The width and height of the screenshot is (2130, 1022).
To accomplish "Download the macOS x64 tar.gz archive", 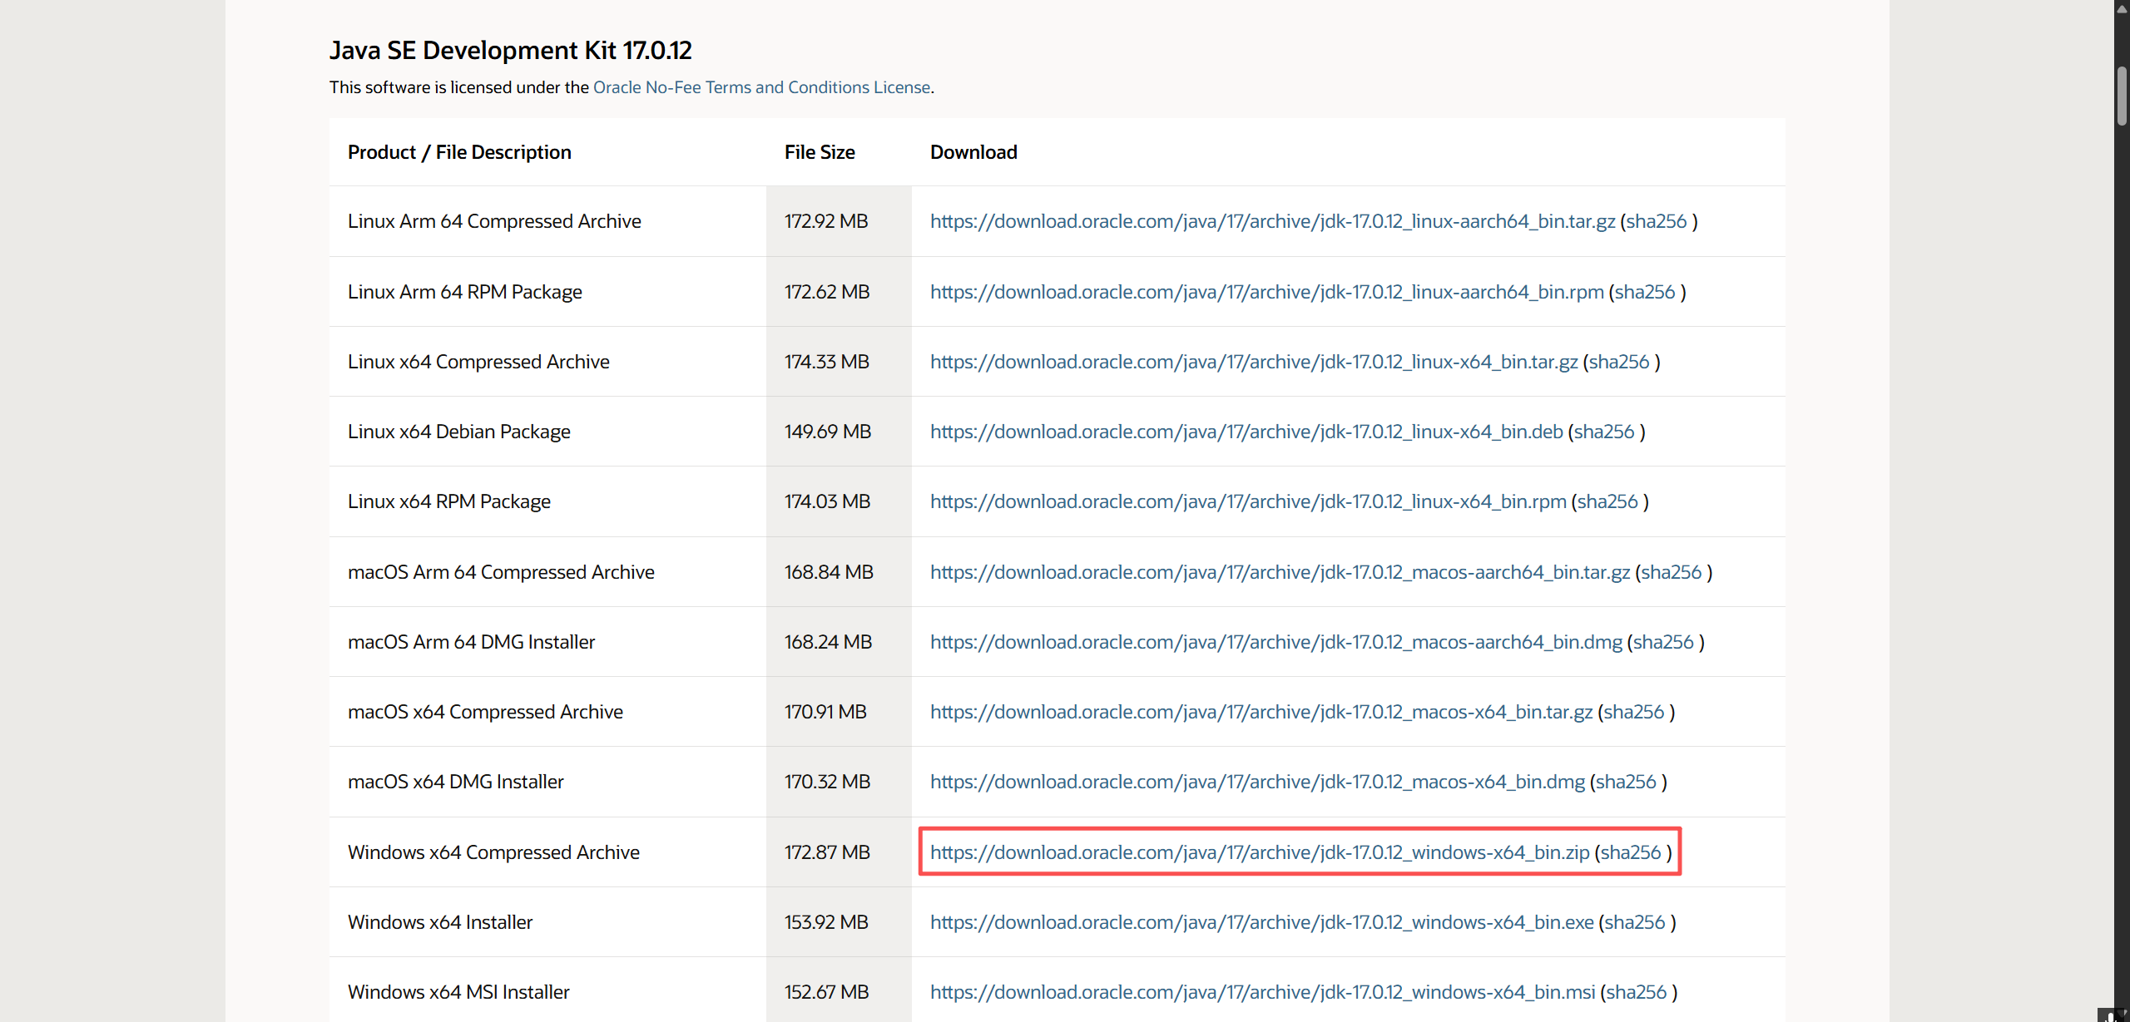I will click(x=1261, y=712).
